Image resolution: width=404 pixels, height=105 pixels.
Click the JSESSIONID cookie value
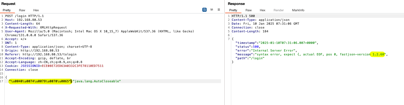pyautogui.click(x=73, y=66)
